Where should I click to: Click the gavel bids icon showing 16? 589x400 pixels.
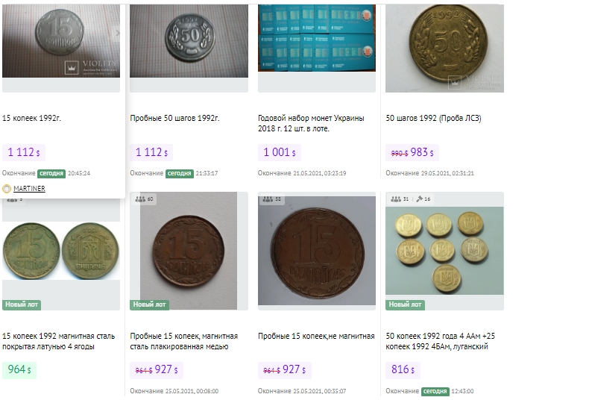tap(421, 199)
